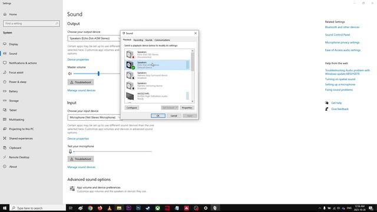
Task: Open Manage sound devices under Output
Action: click(81, 90)
